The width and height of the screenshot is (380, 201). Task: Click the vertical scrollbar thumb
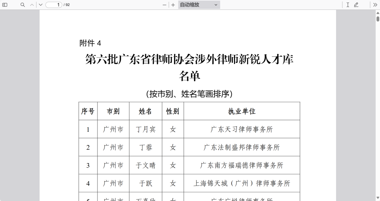coord(378,19)
